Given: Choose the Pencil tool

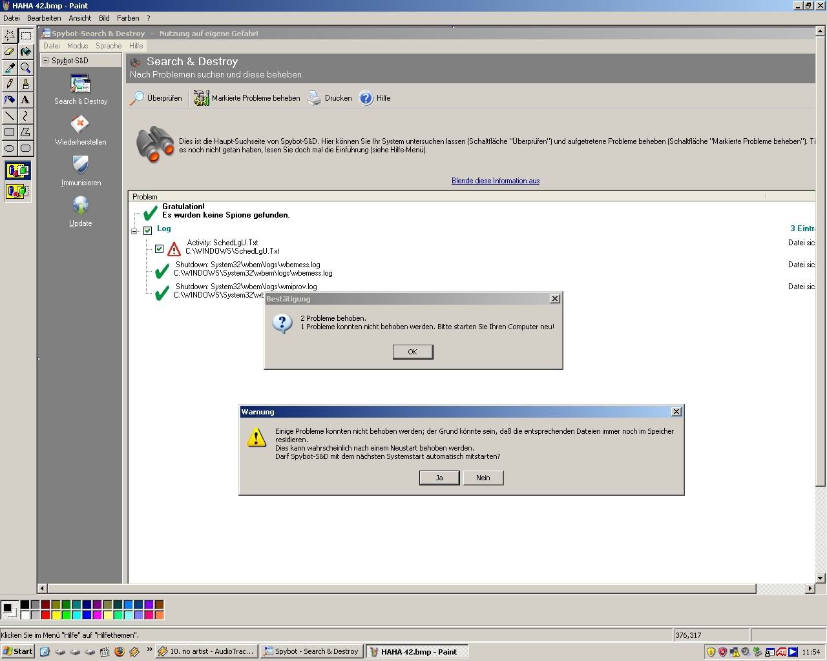Looking at the screenshot, I should [10, 83].
